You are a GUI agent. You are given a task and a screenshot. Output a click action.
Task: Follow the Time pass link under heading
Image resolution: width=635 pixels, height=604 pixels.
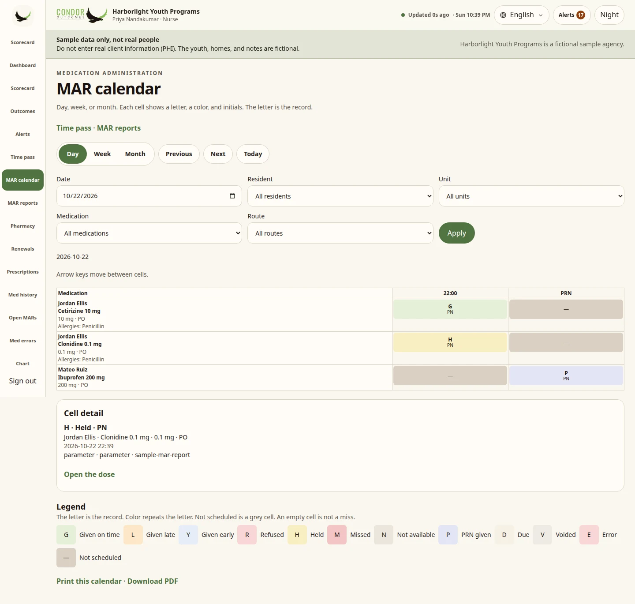click(74, 128)
